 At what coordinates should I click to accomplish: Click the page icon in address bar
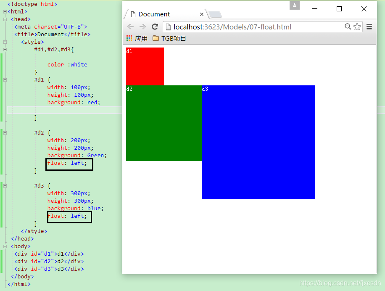(168, 27)
